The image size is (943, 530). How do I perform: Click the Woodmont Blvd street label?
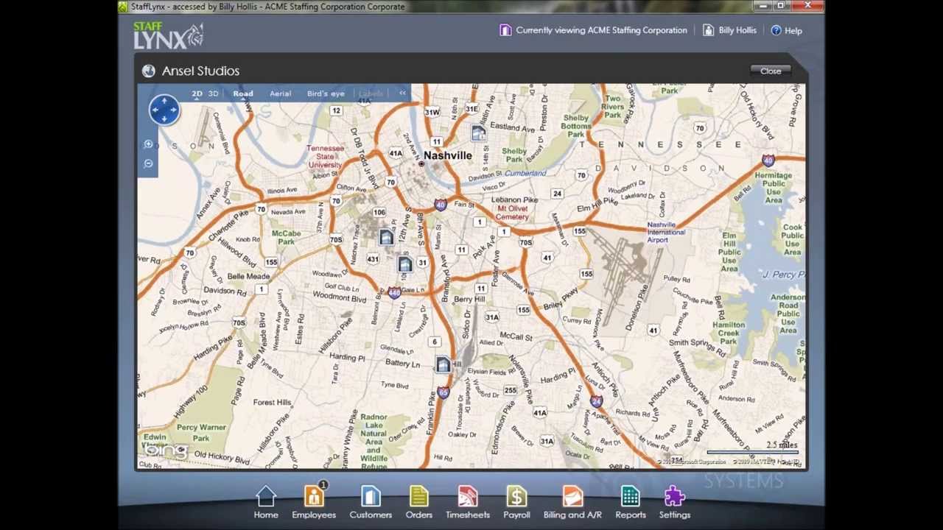click(x=340, y=297)
